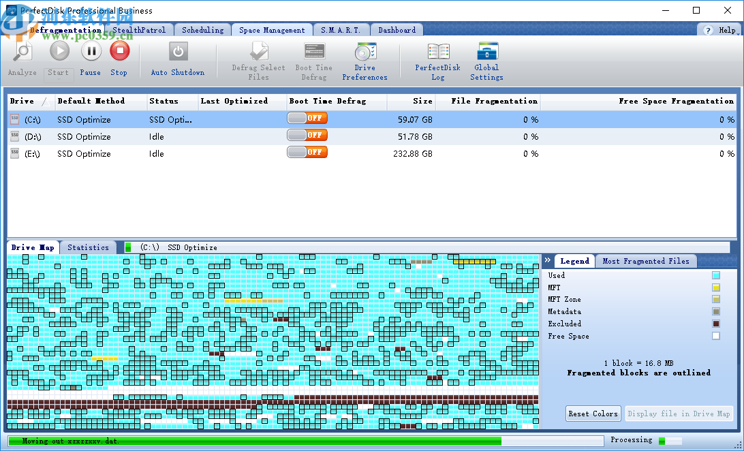This screenshot has width=744, height=451.
Task: Open Global Settings
Action: pos(486,58)
